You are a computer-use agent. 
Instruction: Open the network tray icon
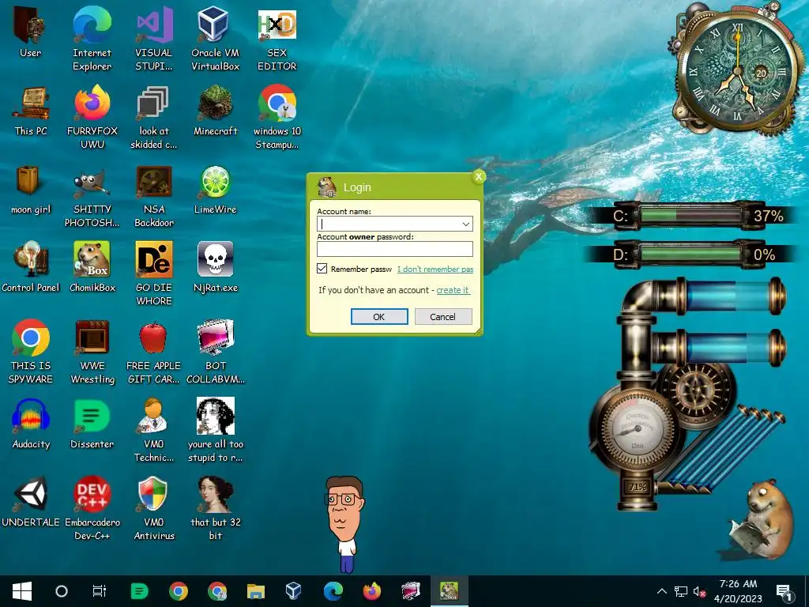click(x=681, y=591)
